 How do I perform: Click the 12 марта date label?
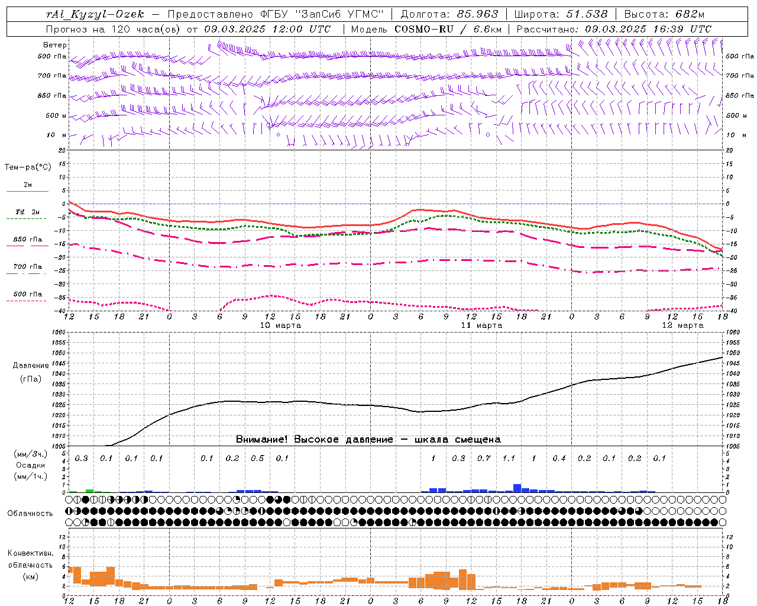[x=682, y=325]
